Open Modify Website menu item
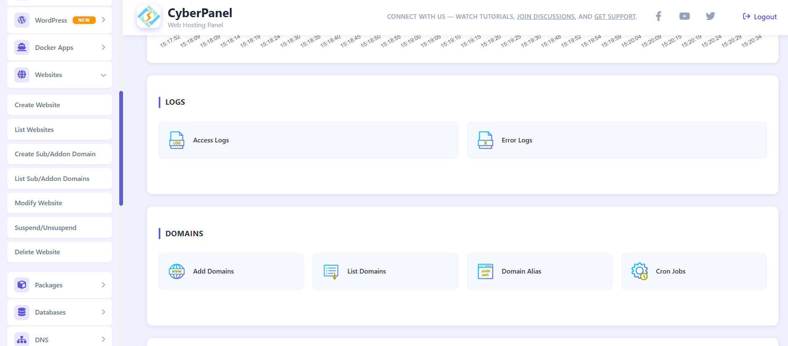 tap(60, 203)
